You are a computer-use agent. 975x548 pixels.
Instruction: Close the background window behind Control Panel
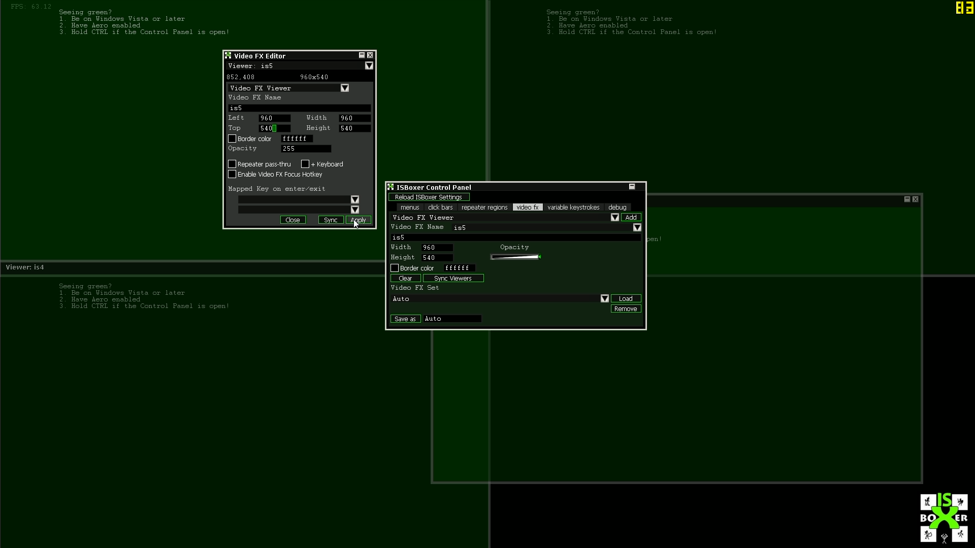(x=916, y=199)
